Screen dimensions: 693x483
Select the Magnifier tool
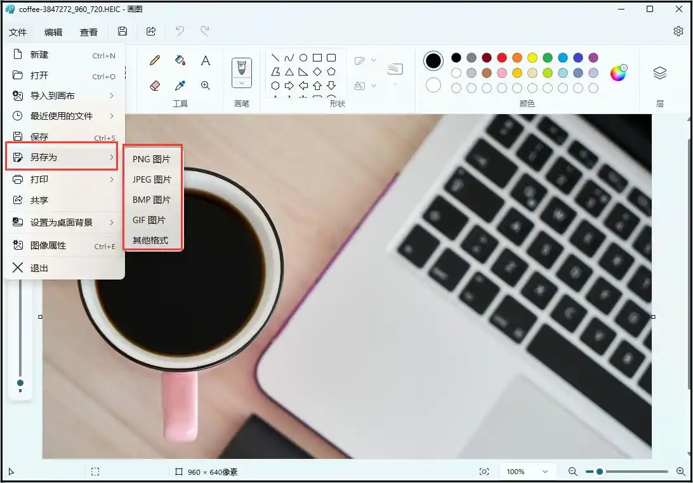tap(206, 86)
